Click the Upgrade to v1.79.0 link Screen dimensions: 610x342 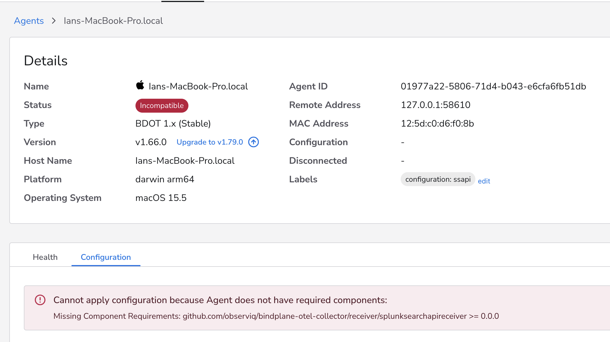(209, 142)
